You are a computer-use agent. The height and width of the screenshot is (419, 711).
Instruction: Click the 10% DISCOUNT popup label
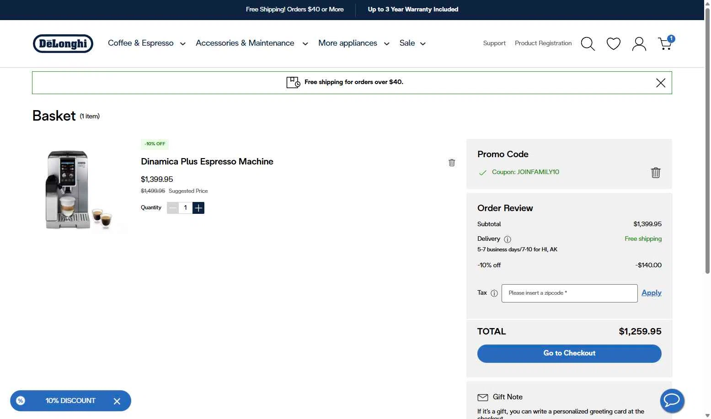coord(70,401)
